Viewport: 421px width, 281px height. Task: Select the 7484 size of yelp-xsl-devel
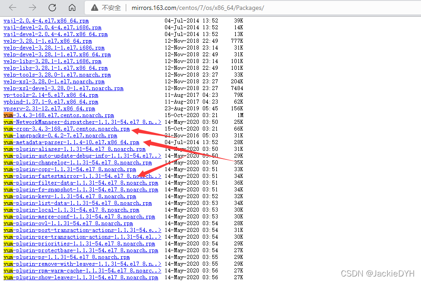237,88
